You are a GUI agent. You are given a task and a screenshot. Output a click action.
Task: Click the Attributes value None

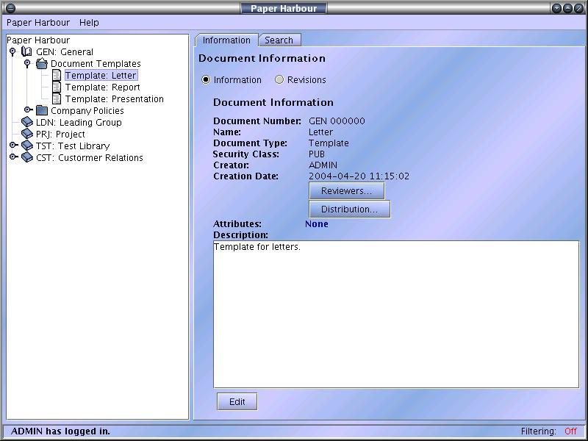click(317, 224)
